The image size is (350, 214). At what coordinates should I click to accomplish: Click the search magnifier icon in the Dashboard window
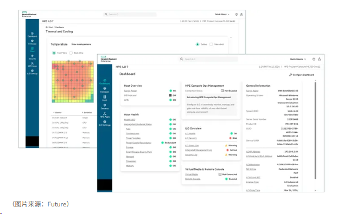(181, 59)
